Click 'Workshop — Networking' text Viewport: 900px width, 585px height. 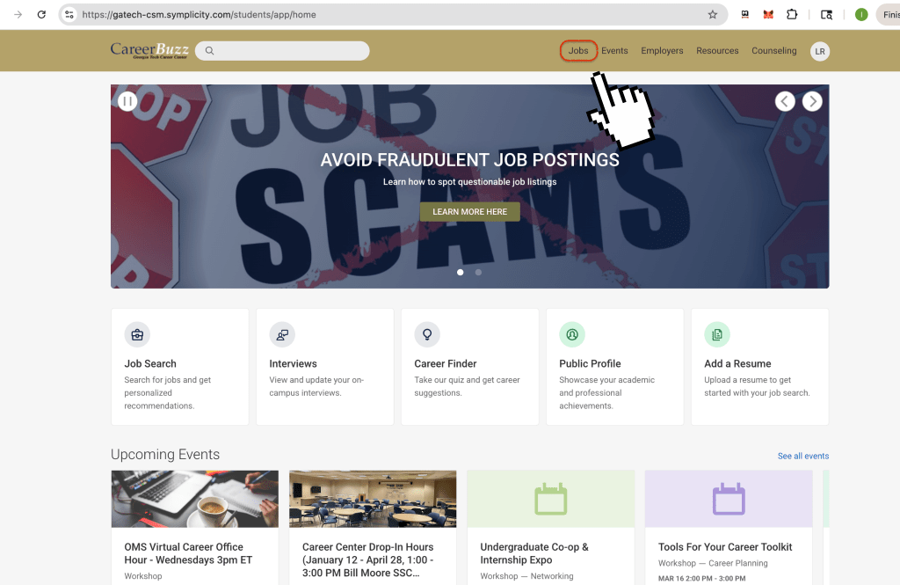pos(526,576)
